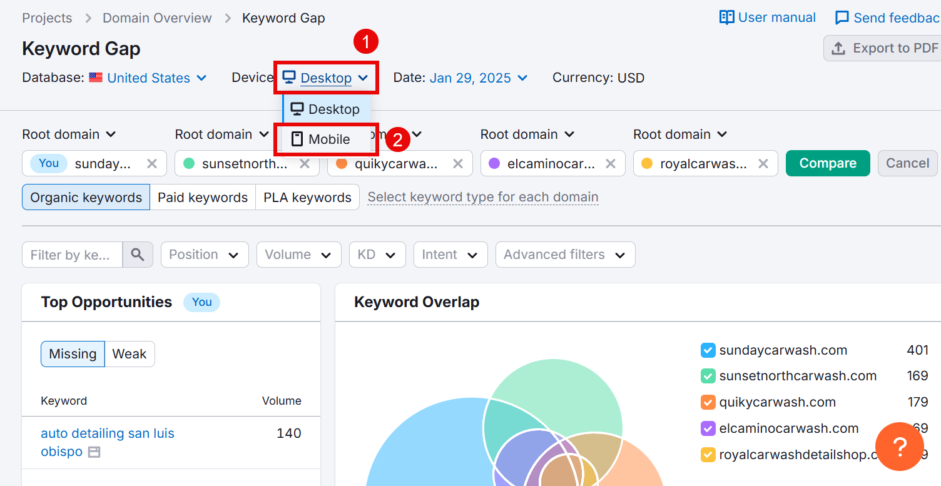Image resolution: width=941 pixels, height=486 pixels.
Task: Expand Root domain dropdown above royalcarwas
Action: tap(680, 134)
